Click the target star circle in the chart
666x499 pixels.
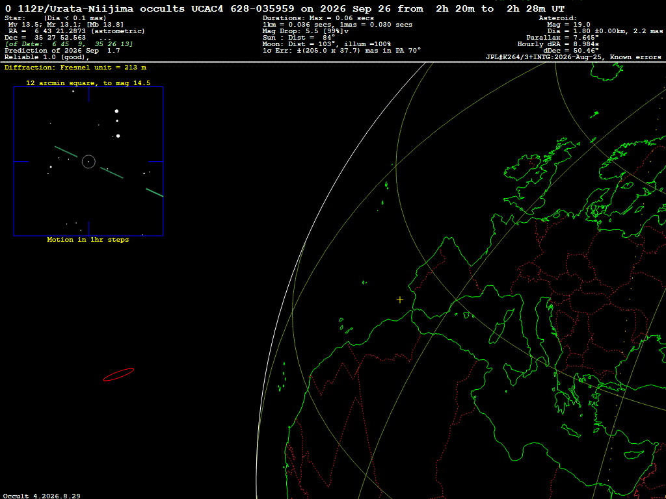pyautogui.click(x=88, y=162)
